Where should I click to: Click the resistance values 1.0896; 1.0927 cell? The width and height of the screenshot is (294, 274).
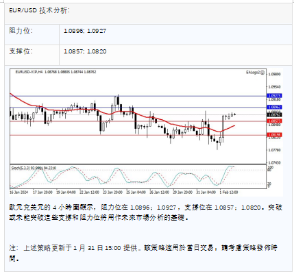click(x=85, y=31)
